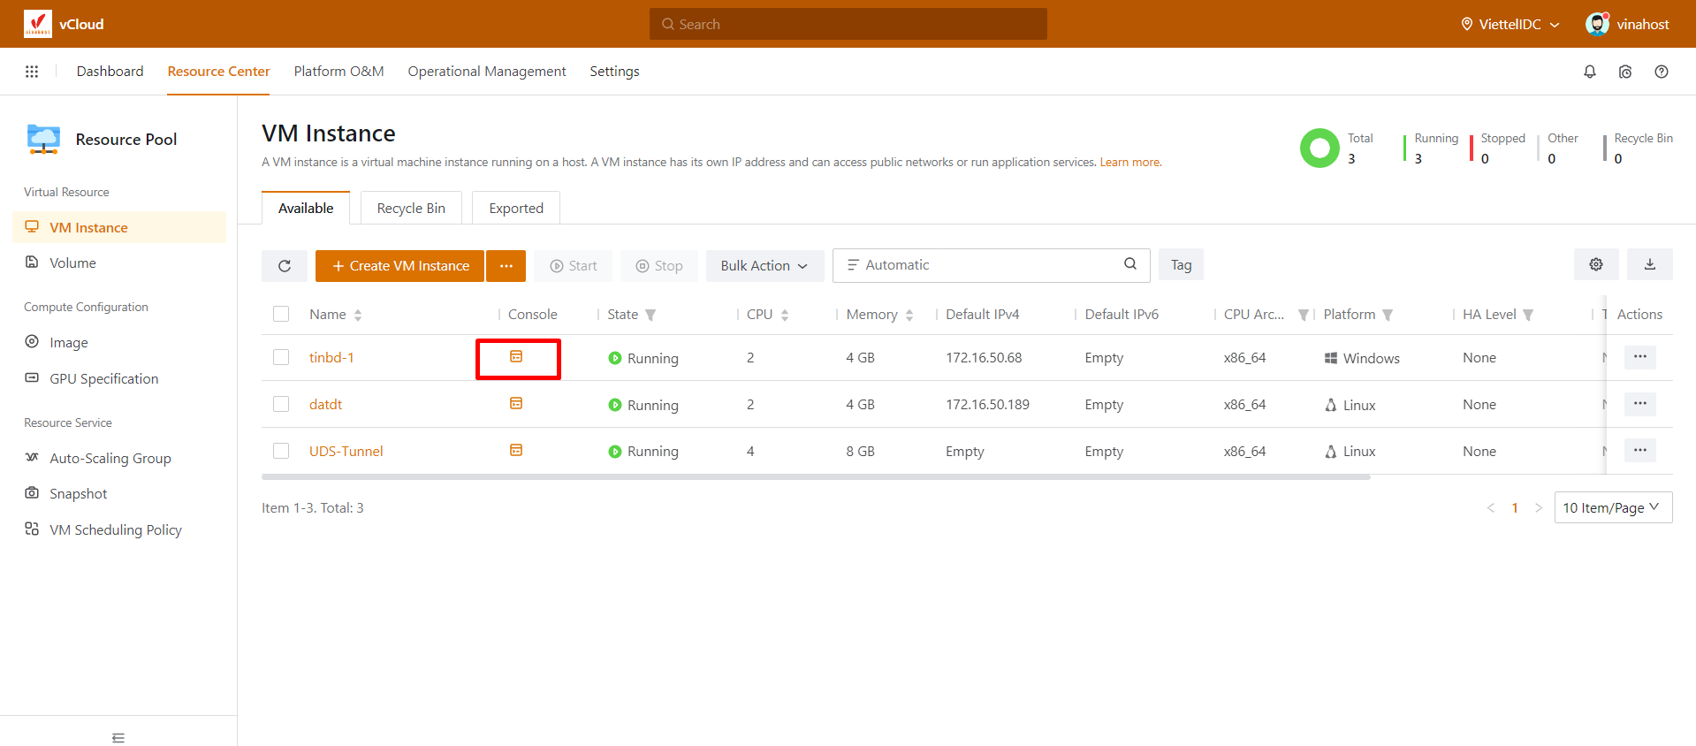Open table column settings gear
Screen dimensions: 1696x746
pos(1595,264)
